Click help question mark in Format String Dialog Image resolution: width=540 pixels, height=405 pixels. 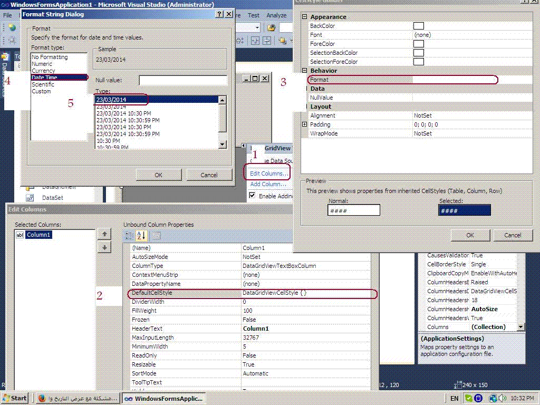pyautogui.click(x=219, y=14)
